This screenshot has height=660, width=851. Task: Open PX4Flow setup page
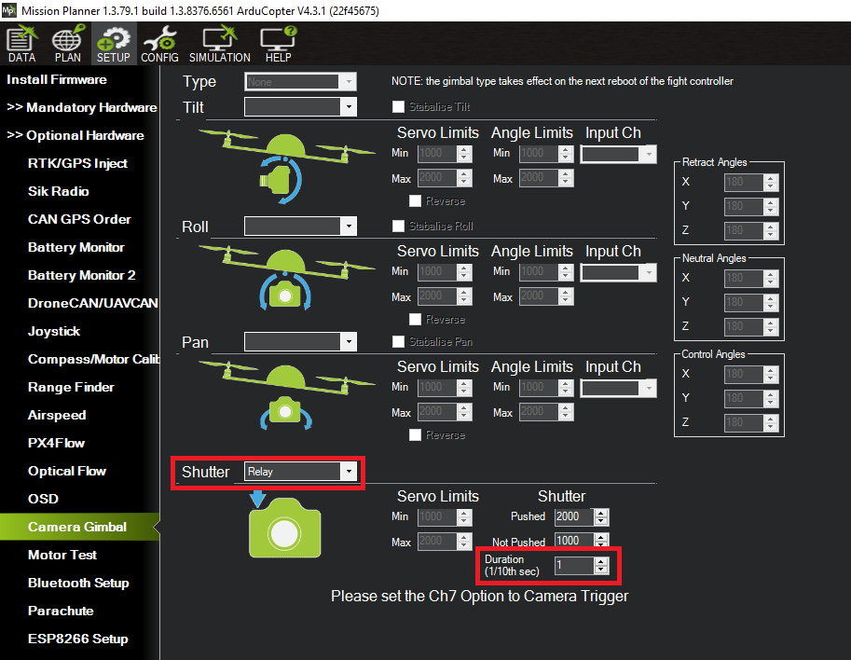click(56, 443)
